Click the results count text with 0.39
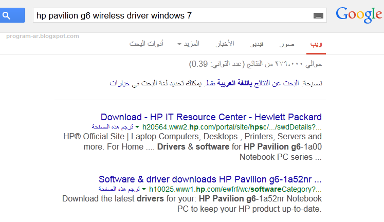Image resolution: width=384 pixels, height=222 pixels. click(255, 64)
